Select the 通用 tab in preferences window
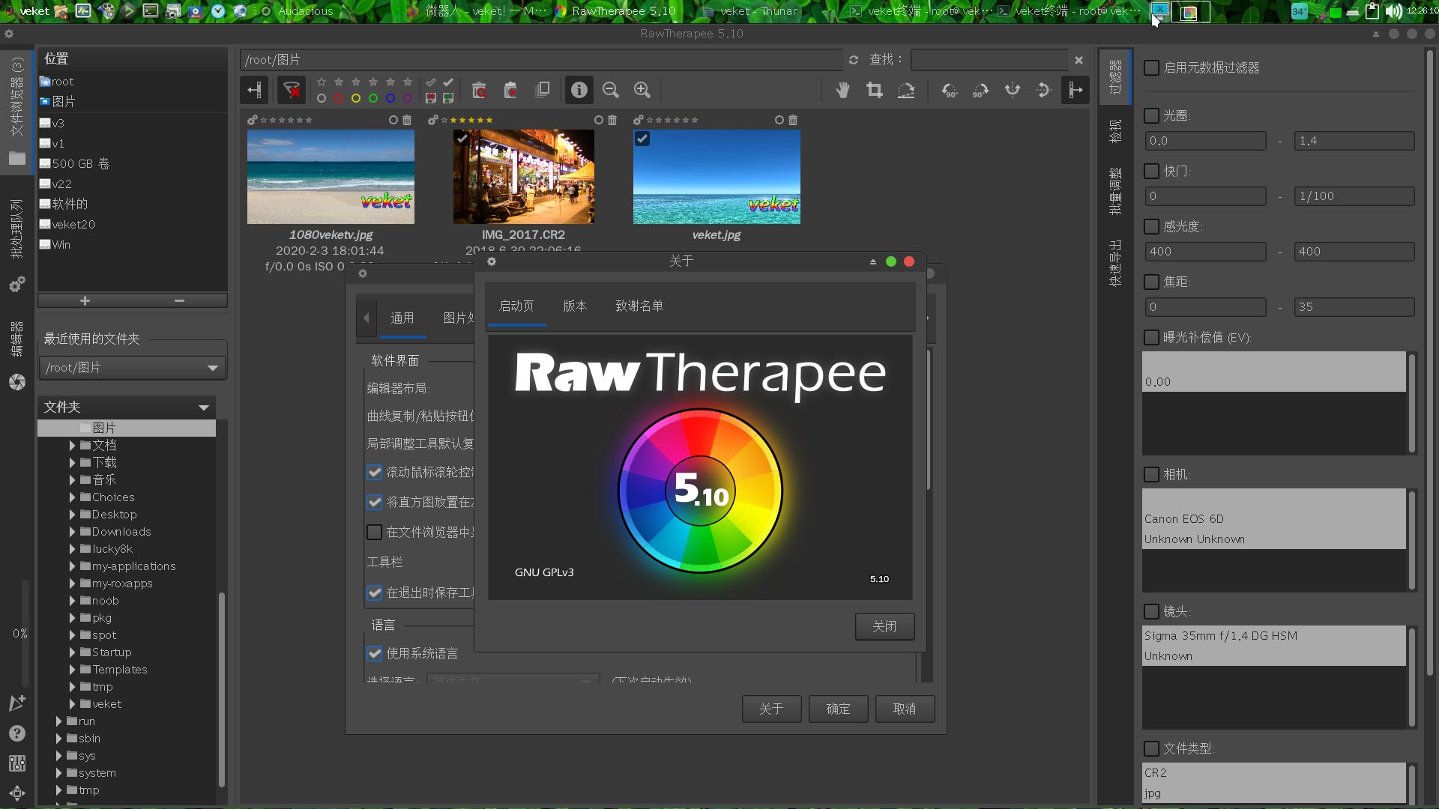The image size is (1439, 809). coord(402,318)
